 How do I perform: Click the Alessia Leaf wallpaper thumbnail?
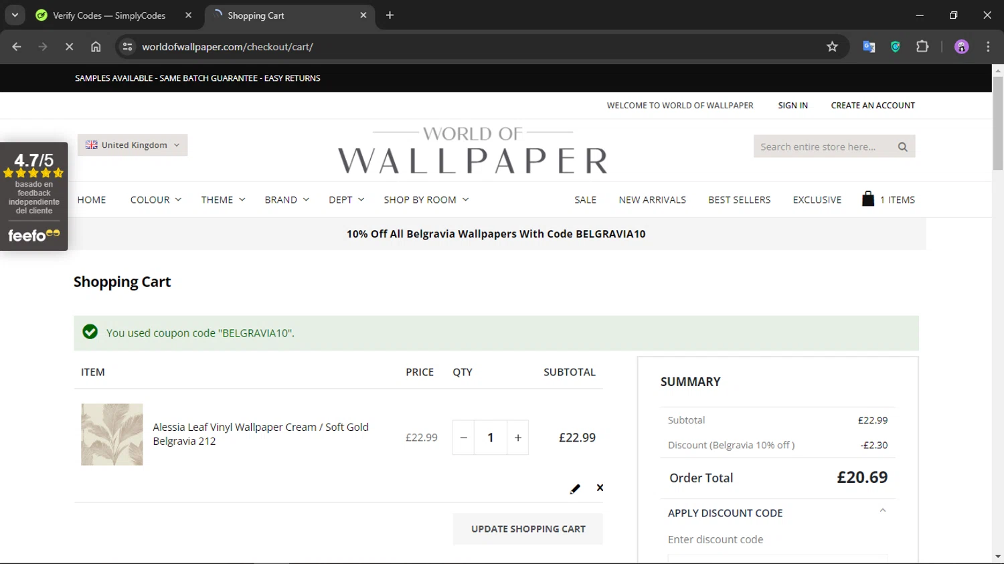112,435
